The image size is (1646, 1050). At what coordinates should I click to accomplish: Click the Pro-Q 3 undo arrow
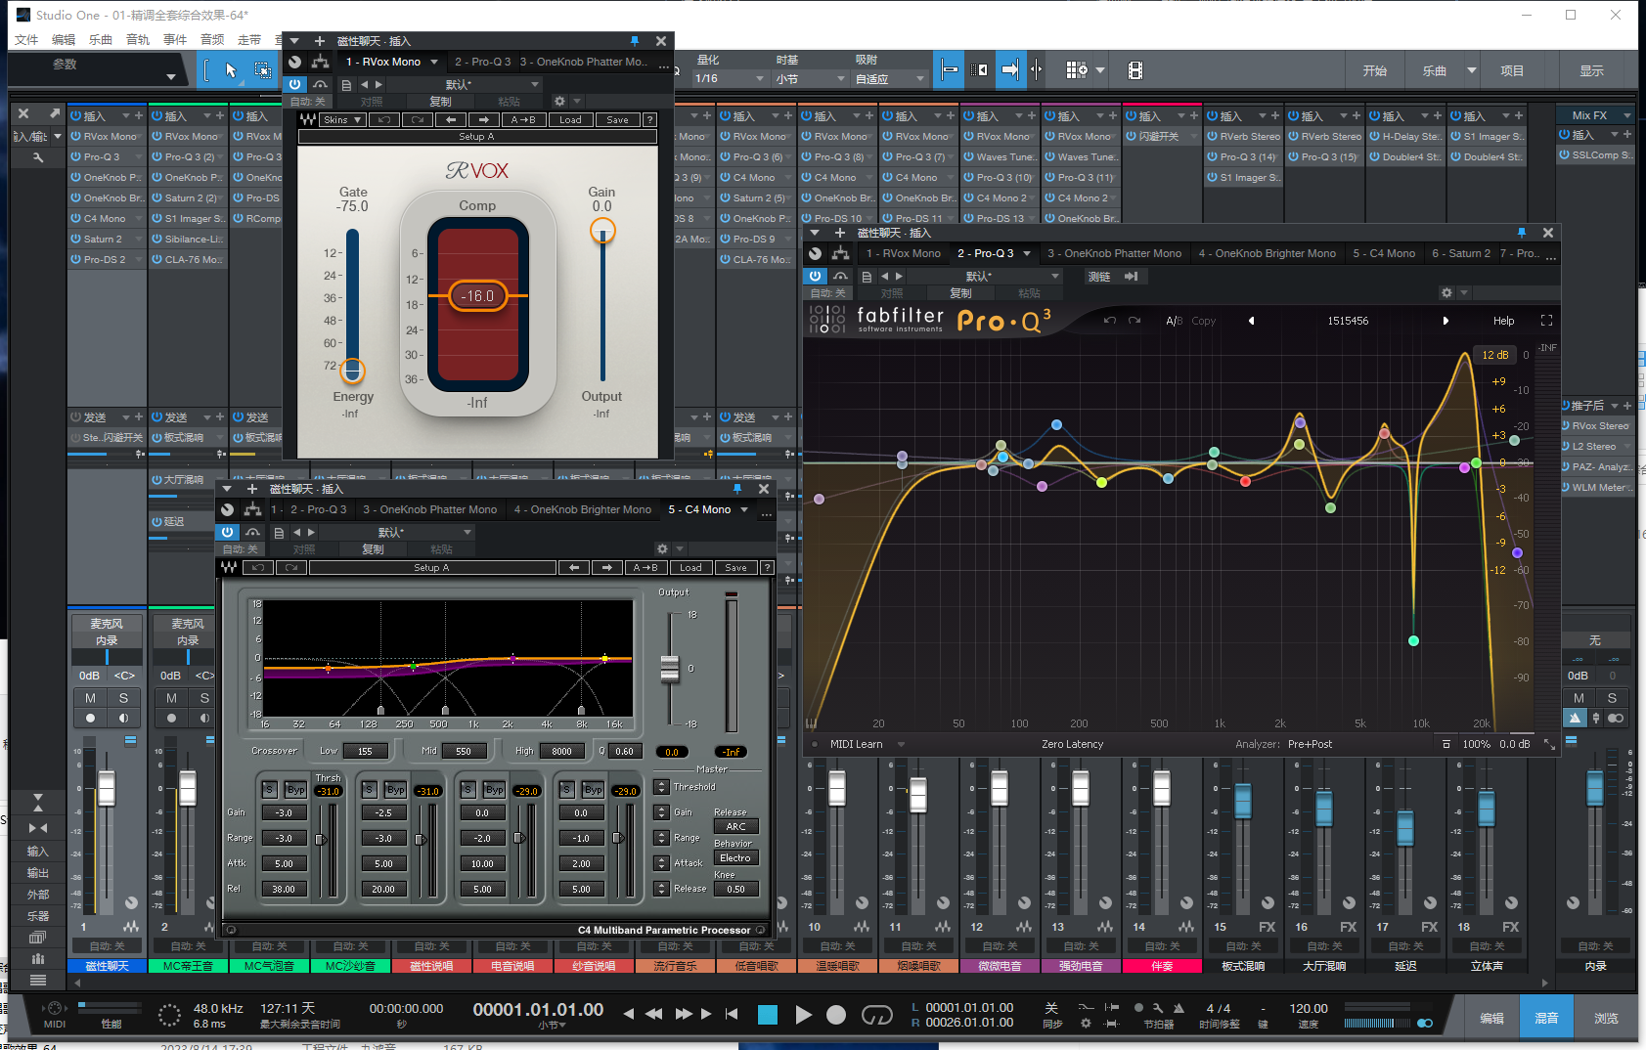[1109, 321]
